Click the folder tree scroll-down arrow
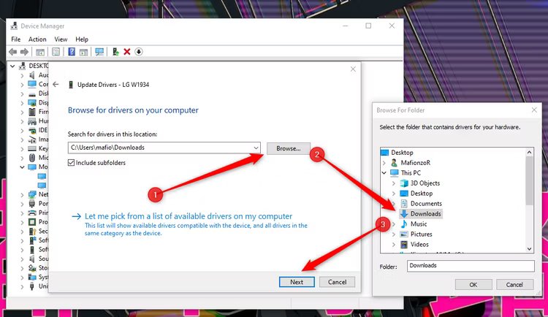Image resolution: width=548 pixels, height=317 pixels. tap(529, 249)
